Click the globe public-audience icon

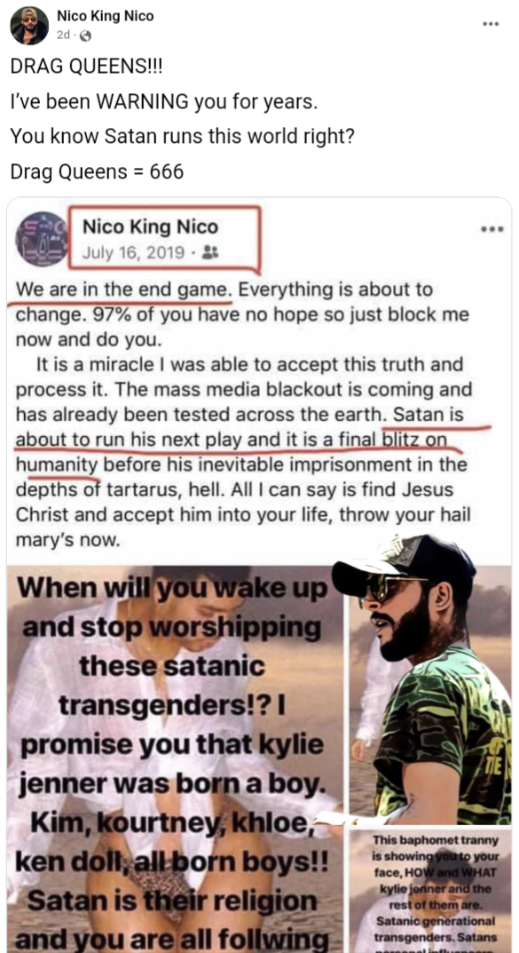pyautogui.click(x=85, y=36)
